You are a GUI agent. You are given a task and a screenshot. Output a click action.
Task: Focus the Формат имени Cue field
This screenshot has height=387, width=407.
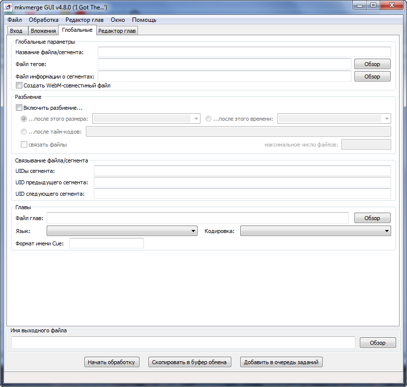pos(107,243)
